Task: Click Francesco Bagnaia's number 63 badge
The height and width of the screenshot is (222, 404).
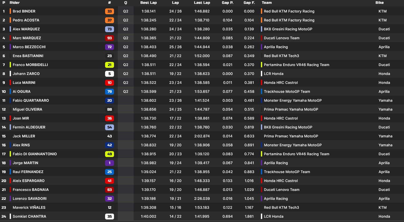Action: click(109, 190)
